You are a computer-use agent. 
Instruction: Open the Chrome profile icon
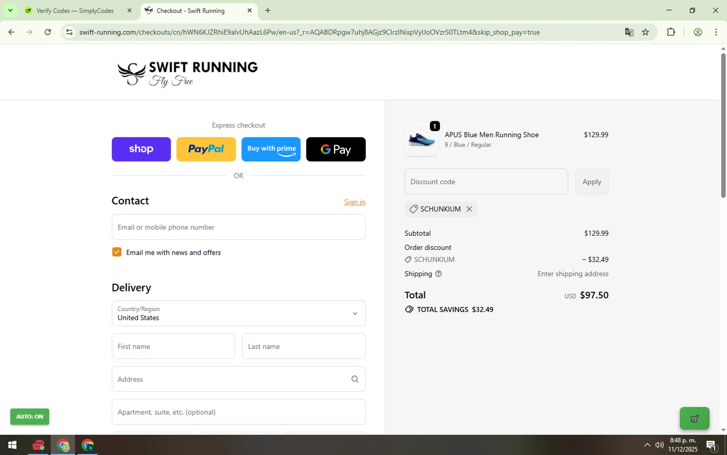tap(698, 32)
